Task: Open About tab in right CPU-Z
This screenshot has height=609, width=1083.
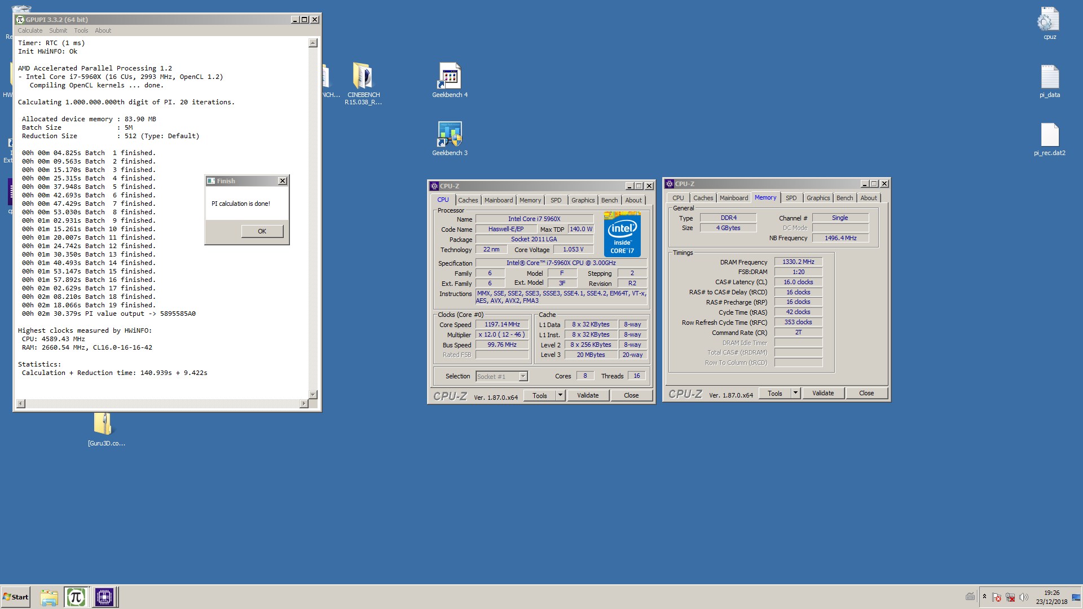Action: click(869, 198)
